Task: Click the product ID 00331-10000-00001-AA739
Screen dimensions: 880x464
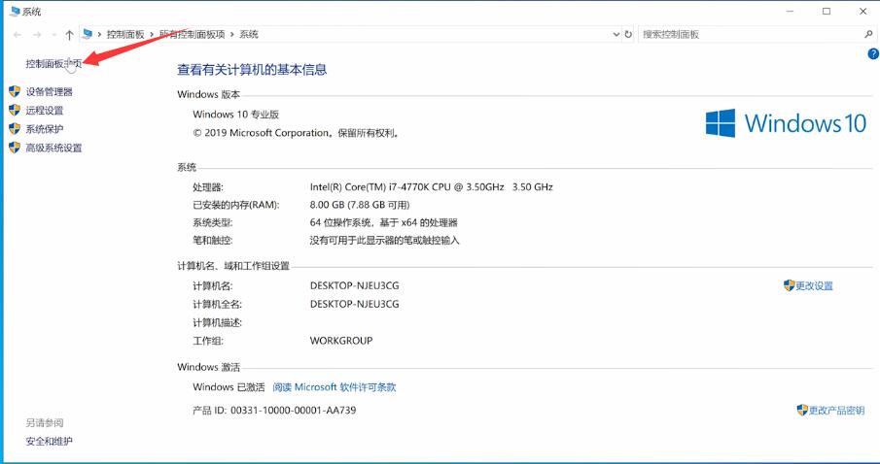Action: [293, 411]
